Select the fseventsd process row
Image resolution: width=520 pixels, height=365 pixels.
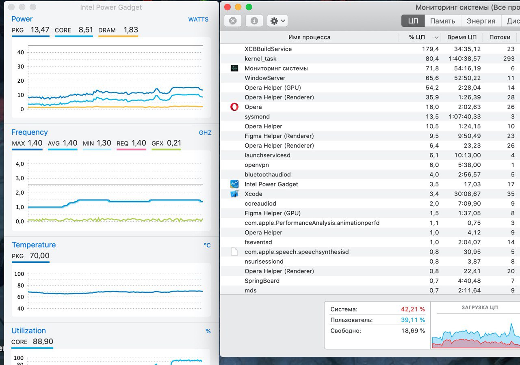pos(370,242)
